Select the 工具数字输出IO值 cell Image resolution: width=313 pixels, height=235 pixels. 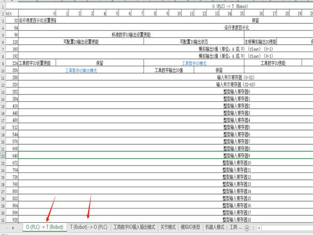coord(168,71)
